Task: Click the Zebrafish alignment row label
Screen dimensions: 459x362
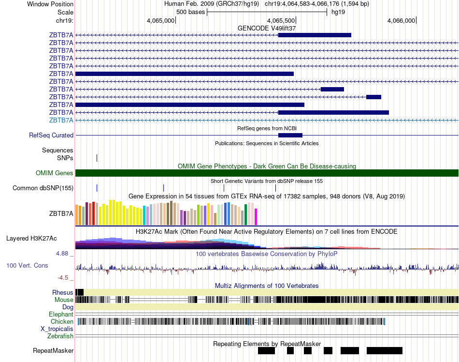Action: point(60,336)
